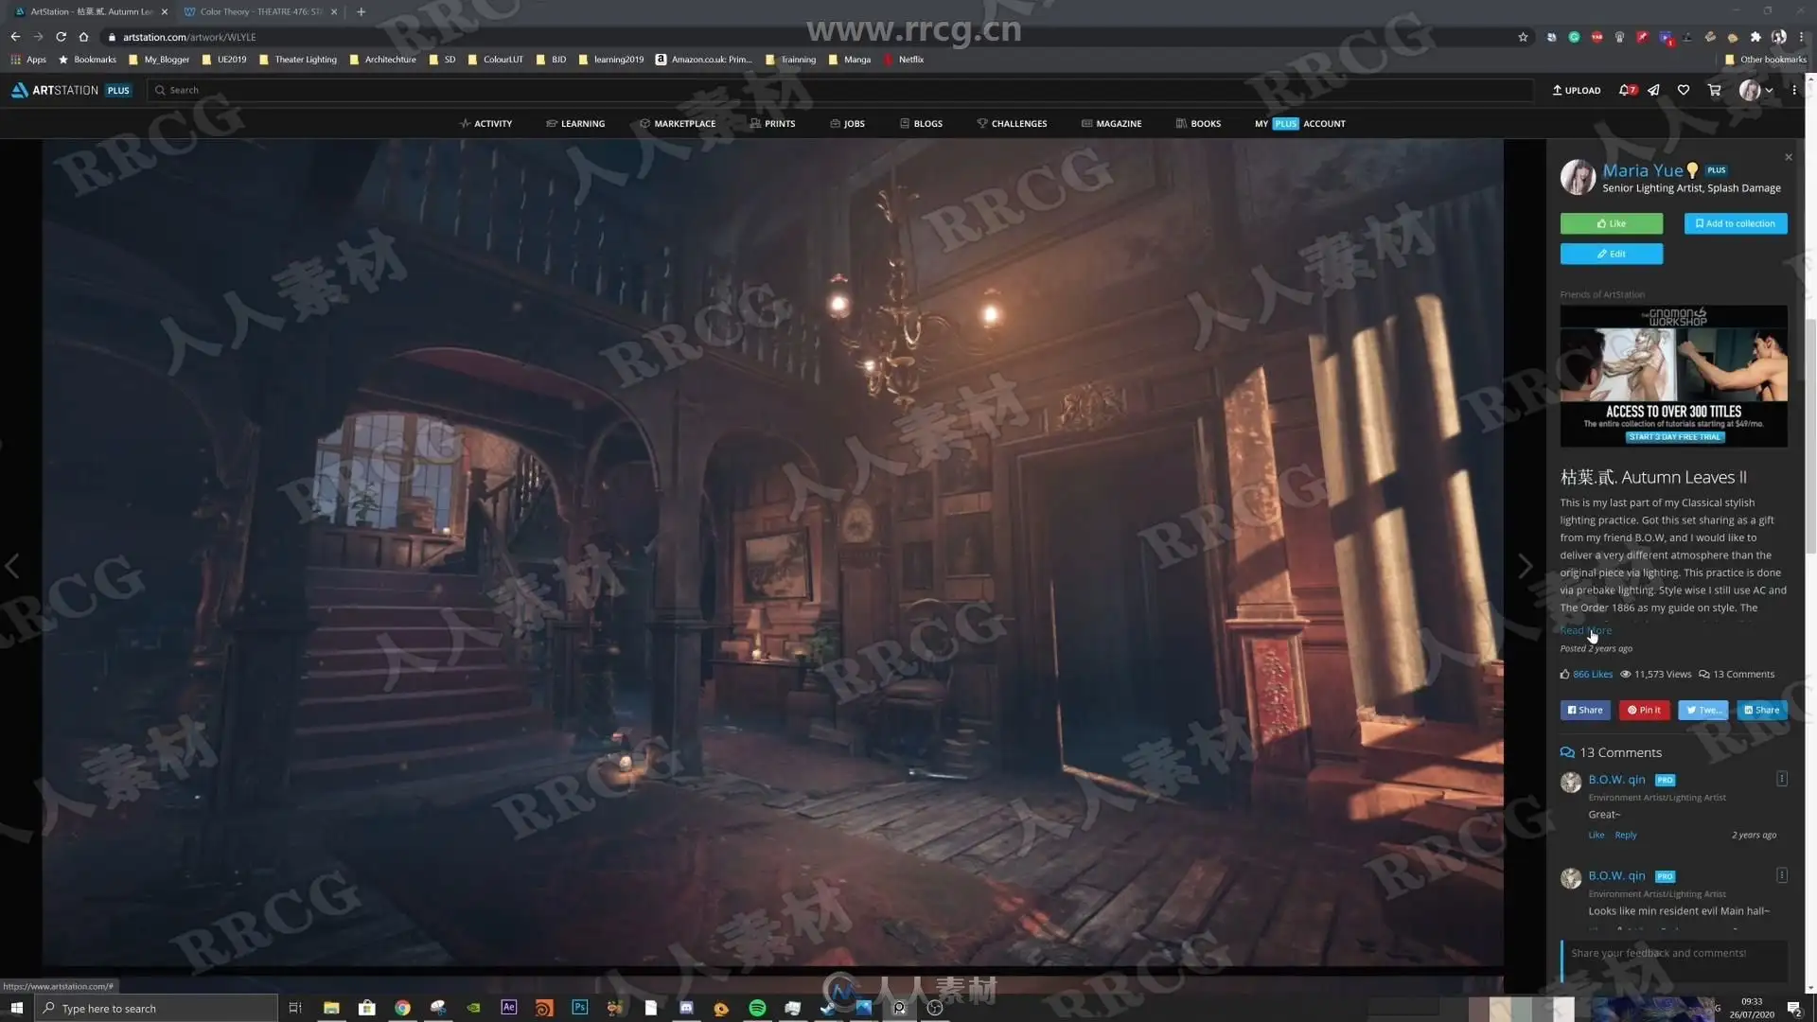Open the messages paper plane icon
Image resolution: width=1817 pixels, height=1022 pixels.
1653,91
